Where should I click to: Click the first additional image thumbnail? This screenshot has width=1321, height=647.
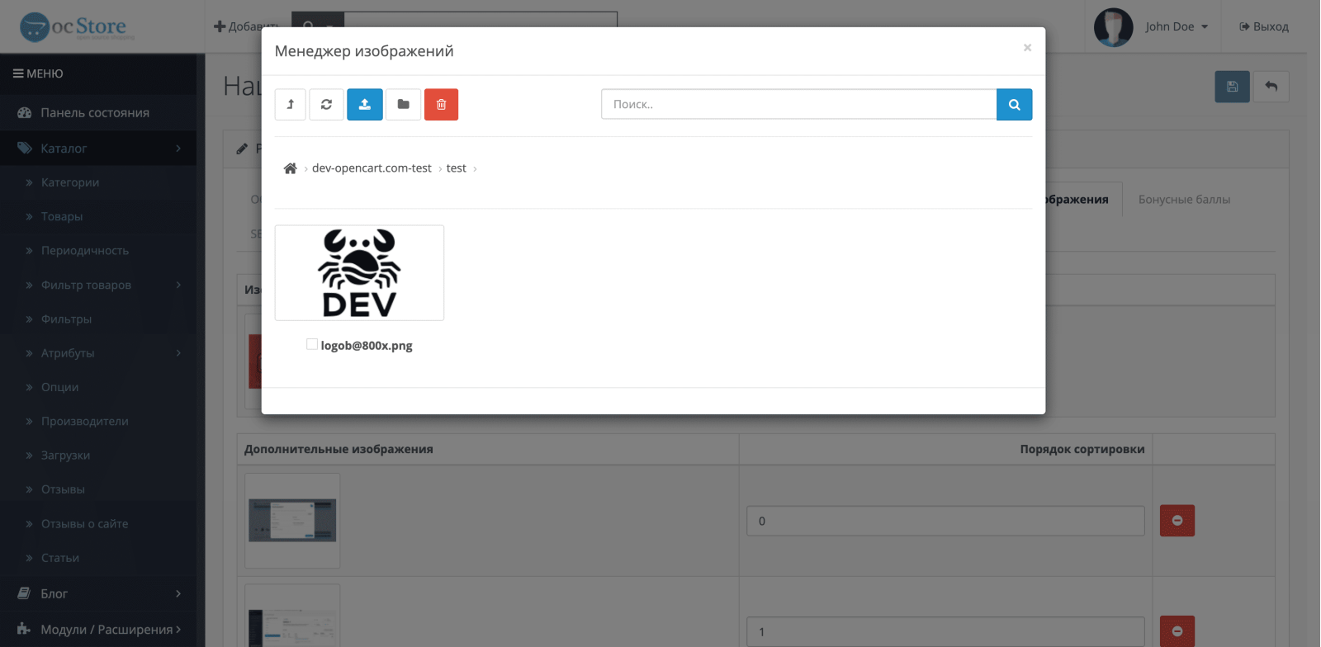click(292, 521)
